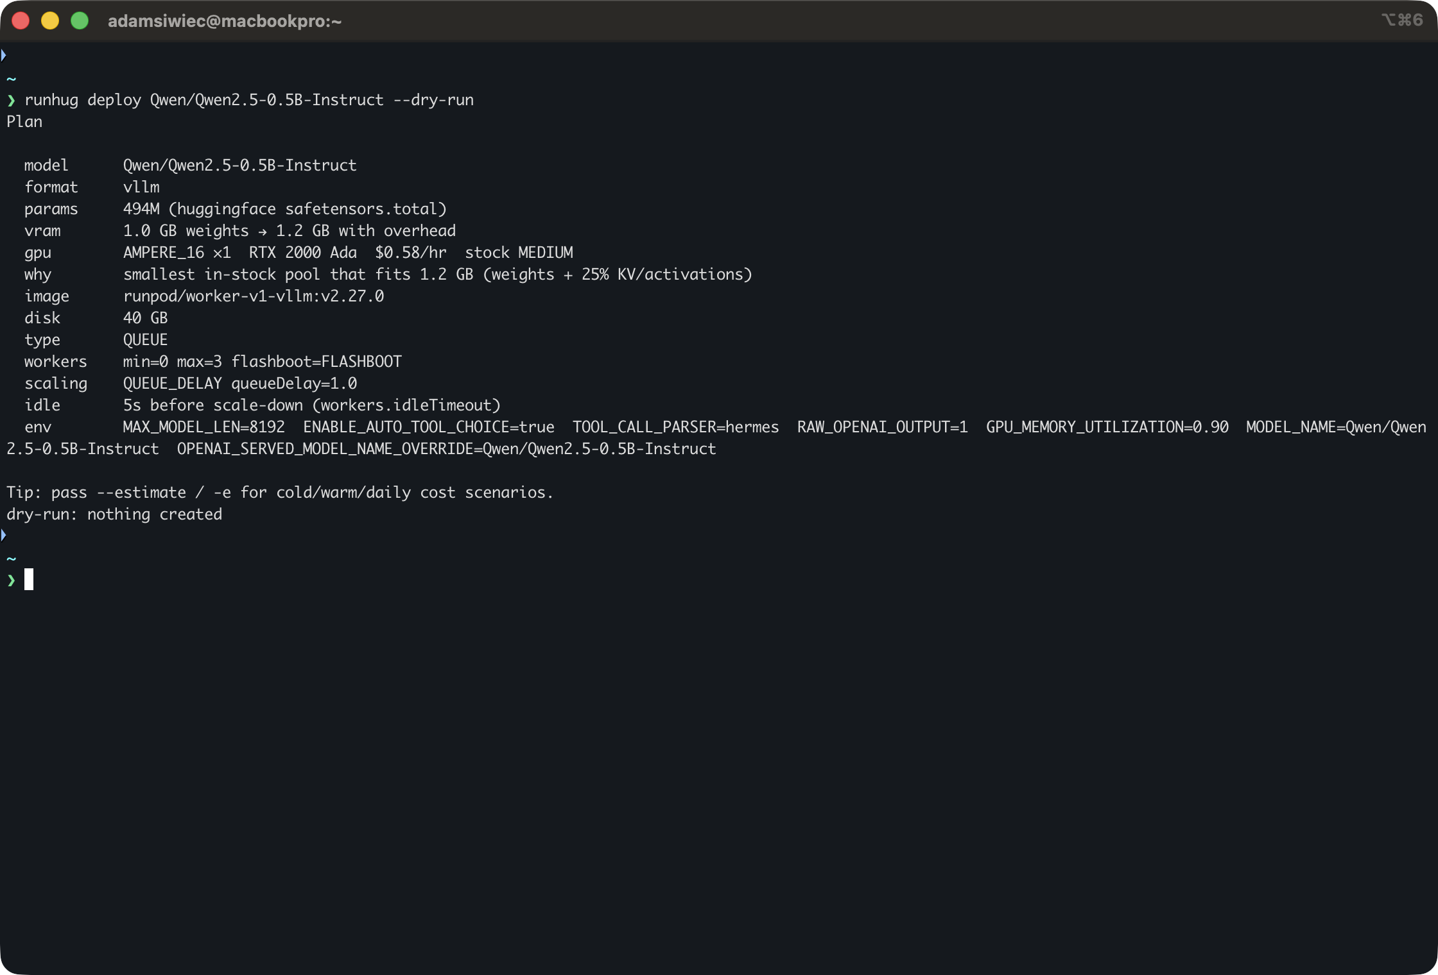Click 'dry-run: nothing created' output line

tap(114, 514)
